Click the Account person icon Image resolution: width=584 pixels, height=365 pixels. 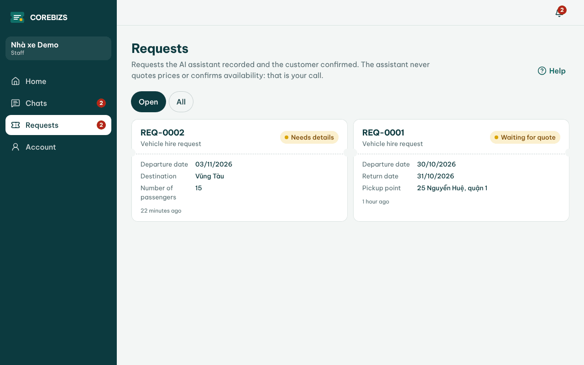[x=16, y=147]
